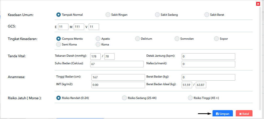264x119 pixels.
Task: Click the Keadaan Umum label
Action: pyautogui.click(x=21, y=15)
